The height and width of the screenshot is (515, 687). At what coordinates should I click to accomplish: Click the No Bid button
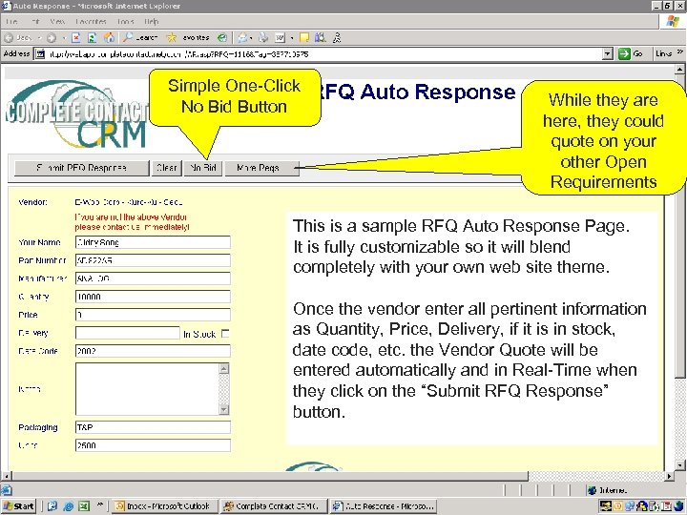203,168
